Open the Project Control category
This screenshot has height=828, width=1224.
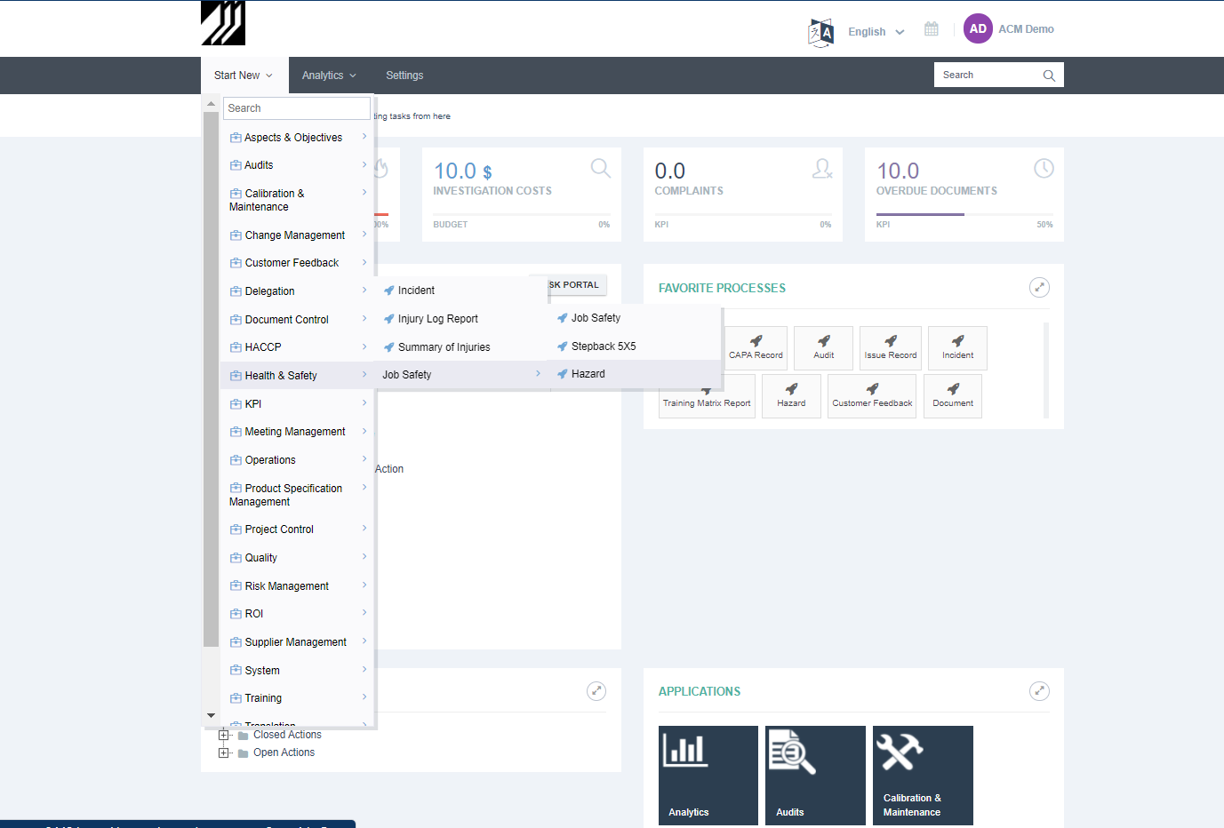[297, 529]
